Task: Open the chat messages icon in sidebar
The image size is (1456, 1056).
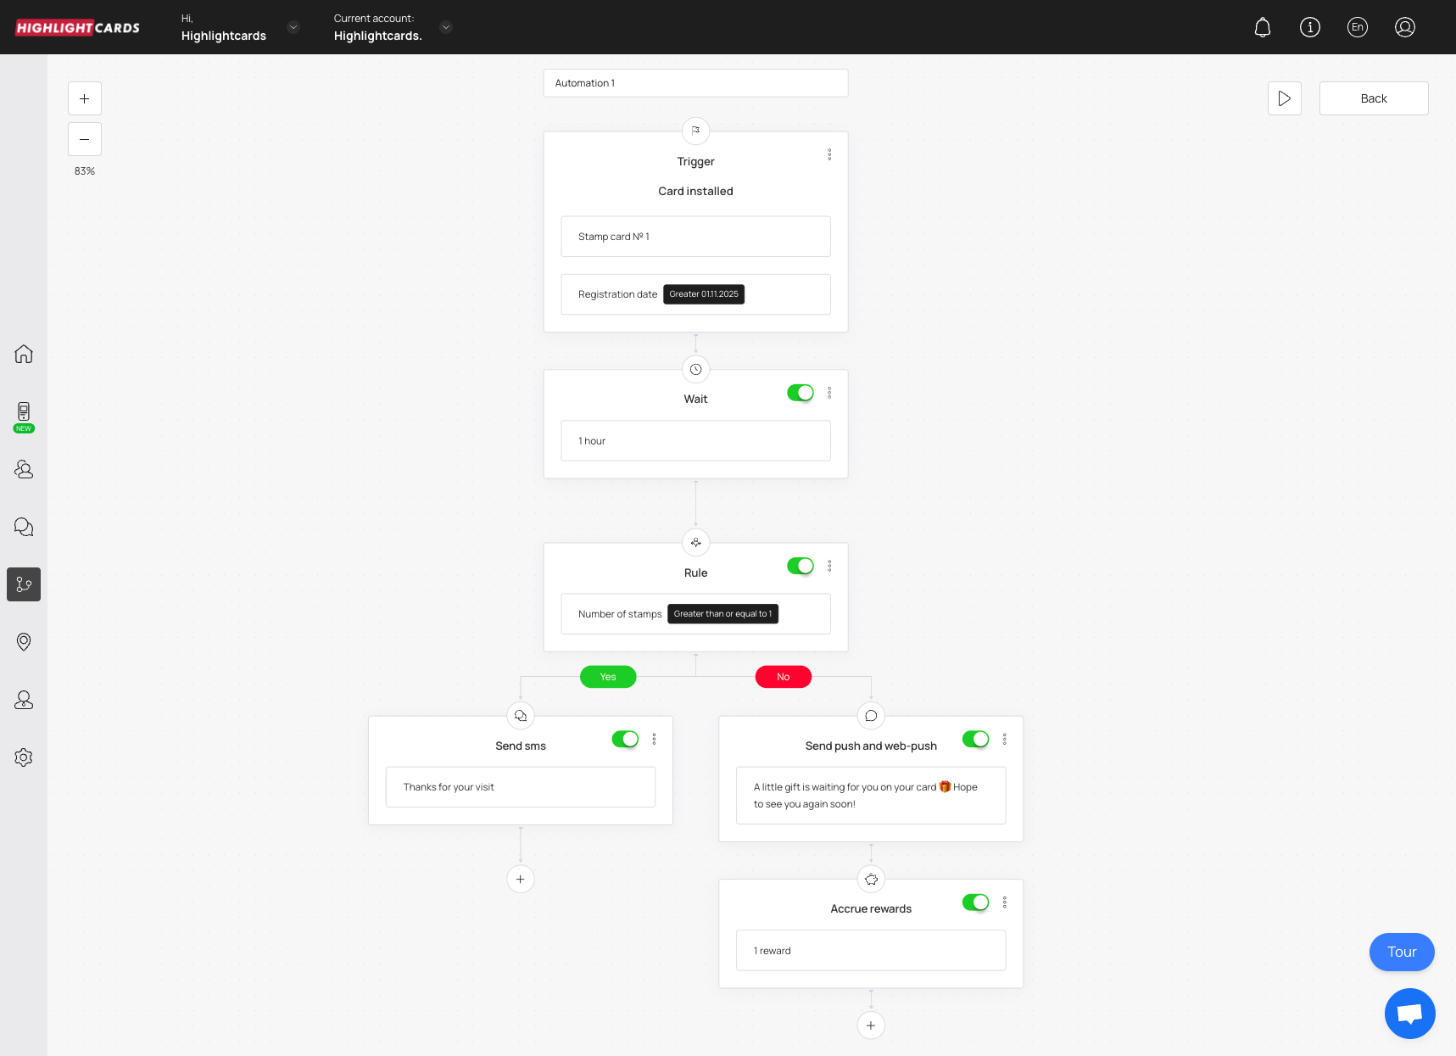Action: pyautogui.click(x=24, y=527)
